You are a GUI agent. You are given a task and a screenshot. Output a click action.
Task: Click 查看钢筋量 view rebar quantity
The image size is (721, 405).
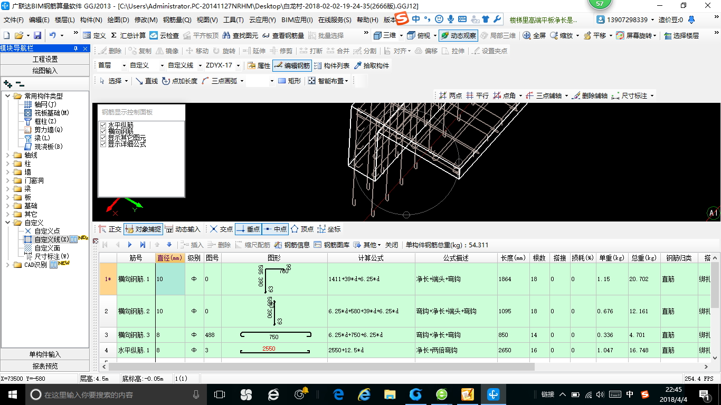pos(283,35)
